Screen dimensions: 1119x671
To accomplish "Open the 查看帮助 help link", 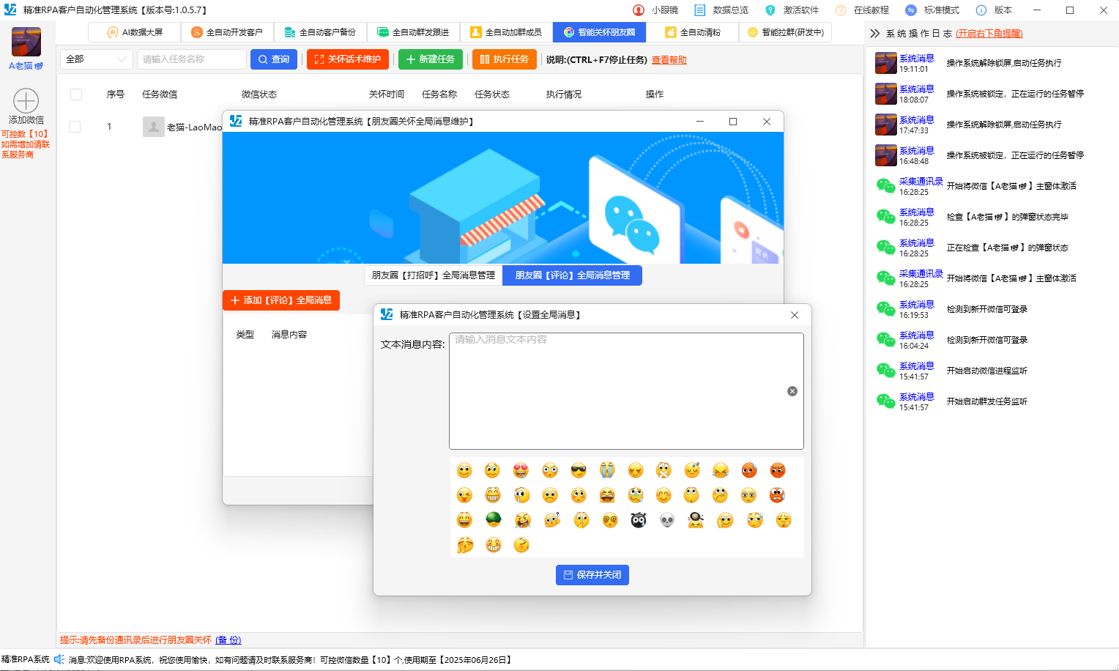I will (669, 60).
